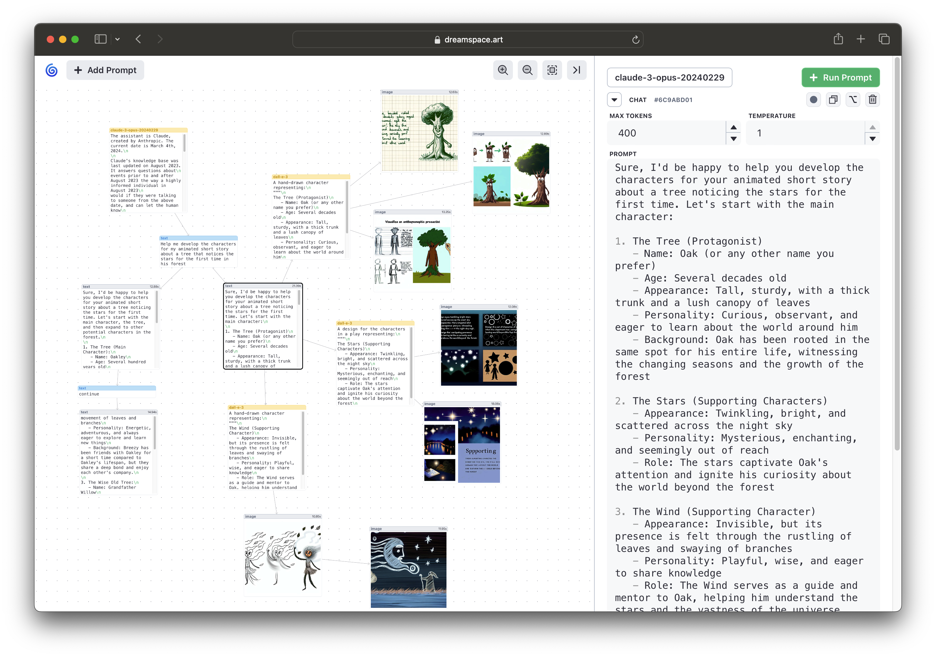
Task: Click the Add Prompt button
Action: tap(105, 70)
